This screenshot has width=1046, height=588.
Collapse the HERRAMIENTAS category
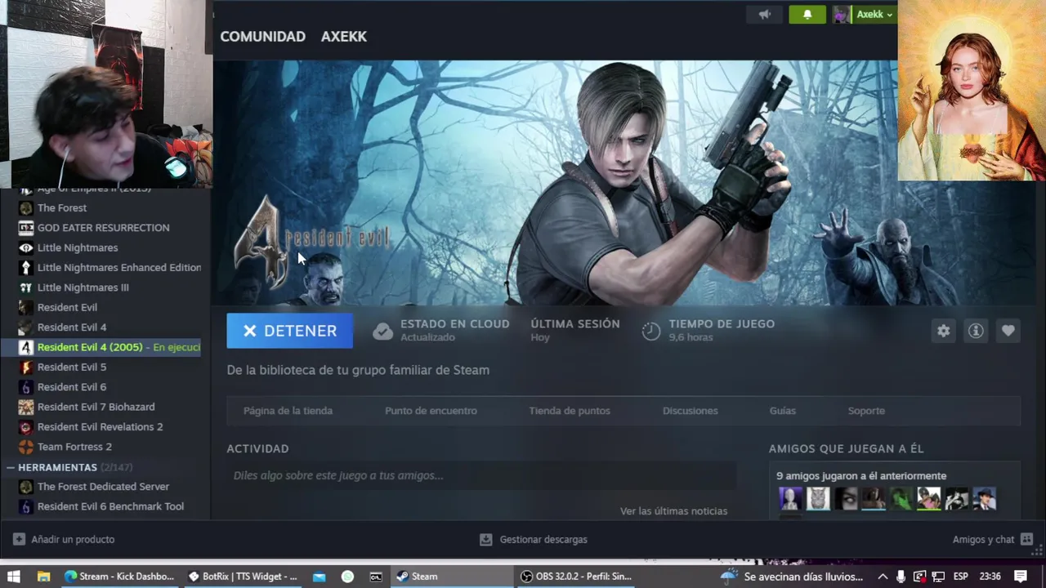(x=57, y=467)
